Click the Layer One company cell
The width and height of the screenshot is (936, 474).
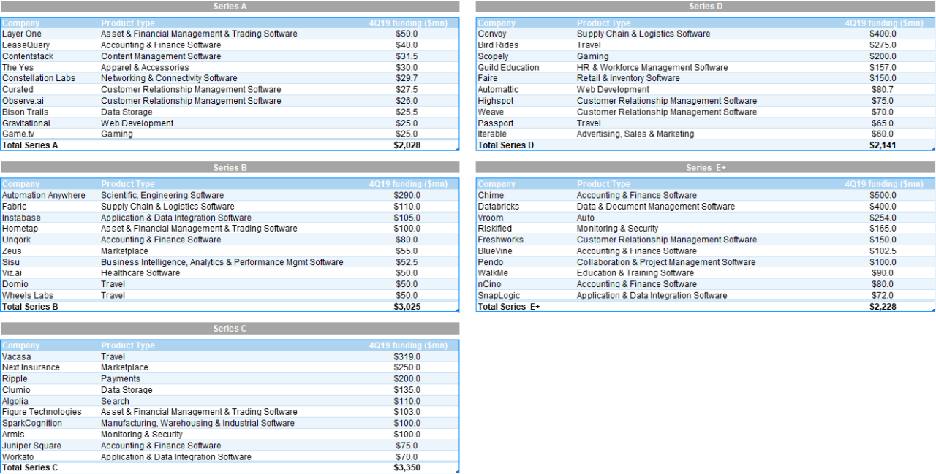(x=22, y=34)
